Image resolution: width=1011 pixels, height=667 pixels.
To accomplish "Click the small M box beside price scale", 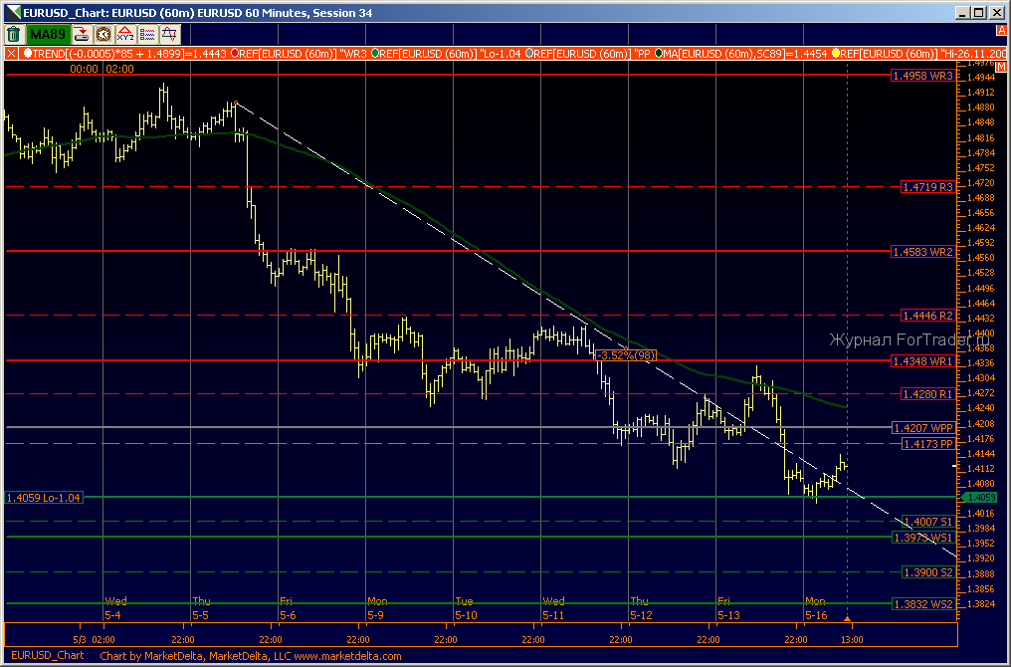I will pos(1001,67).
